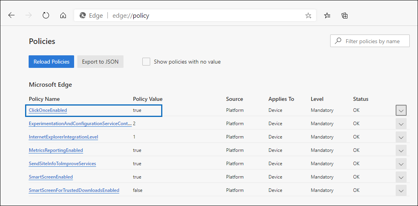The image size is (418, 206).
Task: Open the Collections icon
Action: click(345, 15)
